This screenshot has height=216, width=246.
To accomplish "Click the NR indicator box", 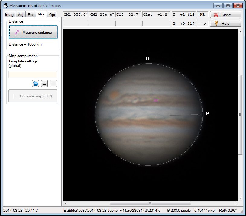I will click(x=202, y=14).
